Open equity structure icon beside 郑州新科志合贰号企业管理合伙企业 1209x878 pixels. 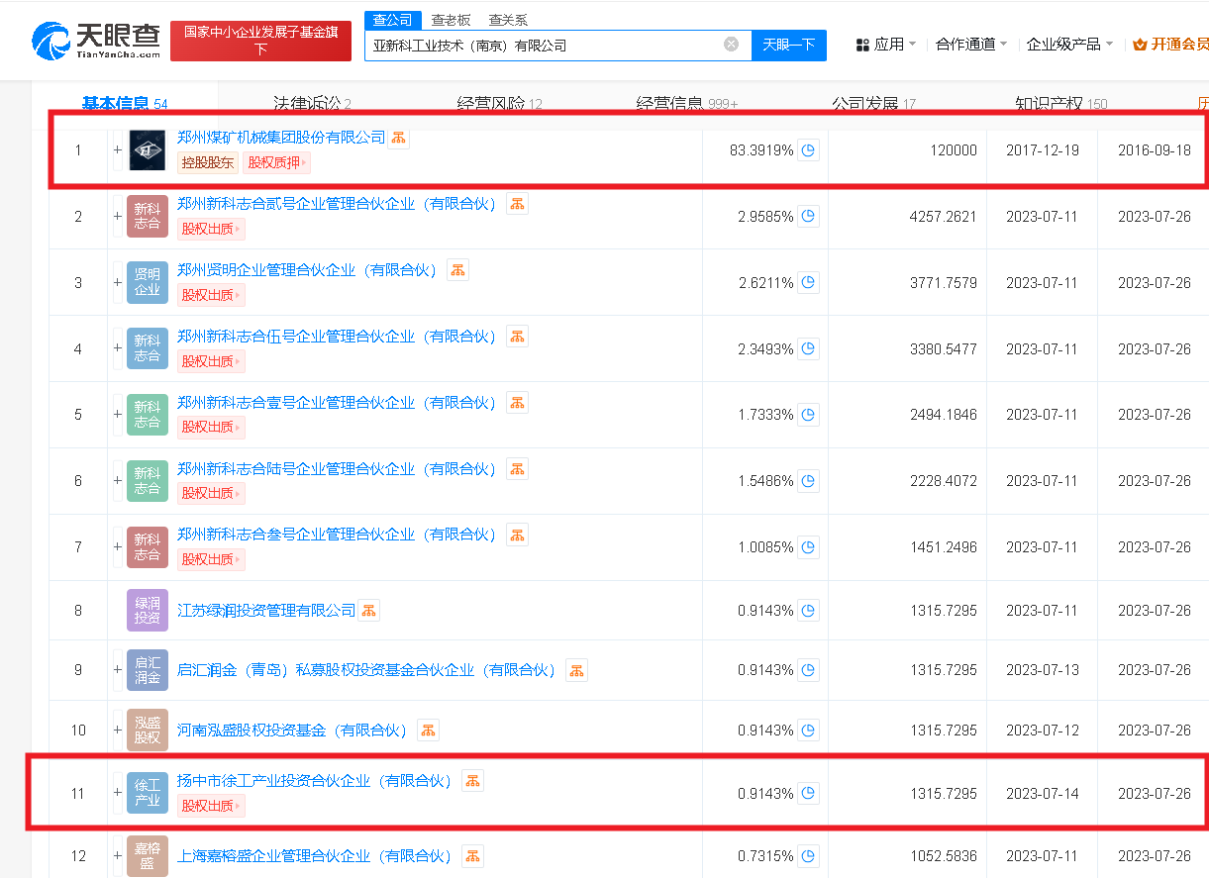tap(517, 204)
